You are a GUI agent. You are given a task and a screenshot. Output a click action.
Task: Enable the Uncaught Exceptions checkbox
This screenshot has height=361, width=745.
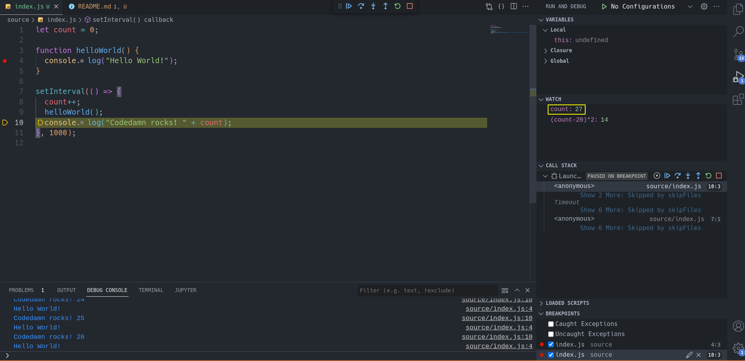(551, 334)
